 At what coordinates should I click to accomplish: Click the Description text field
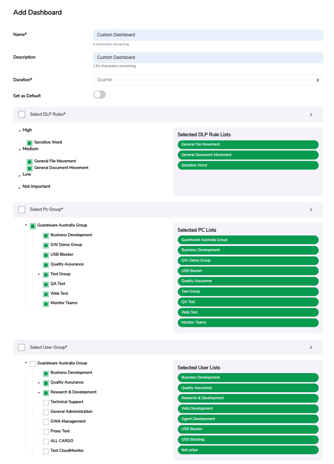click(x=208, y=57)
